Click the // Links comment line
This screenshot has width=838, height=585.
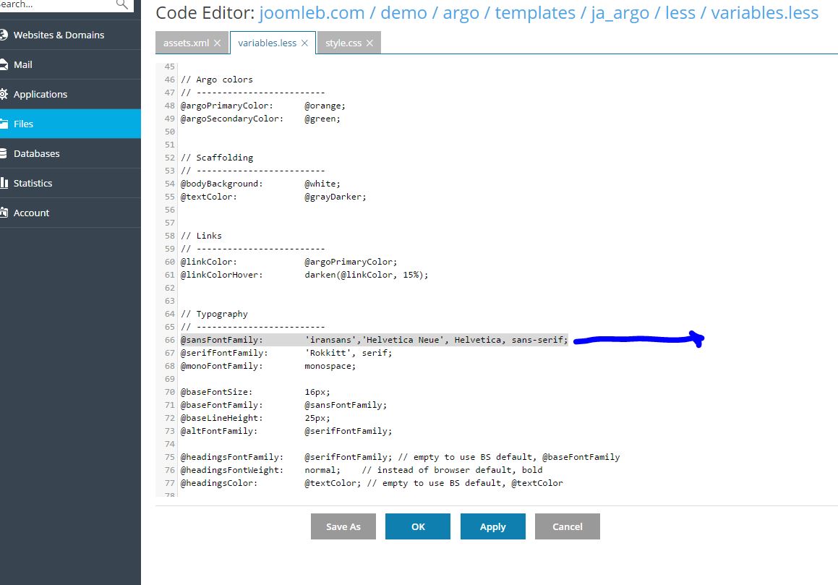coord(201,236)
